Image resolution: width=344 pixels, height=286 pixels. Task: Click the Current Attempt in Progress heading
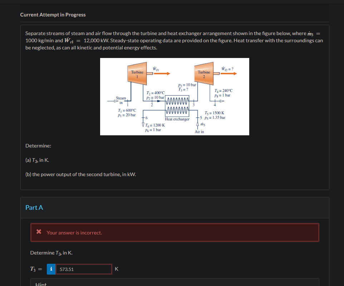pos(53,15)
